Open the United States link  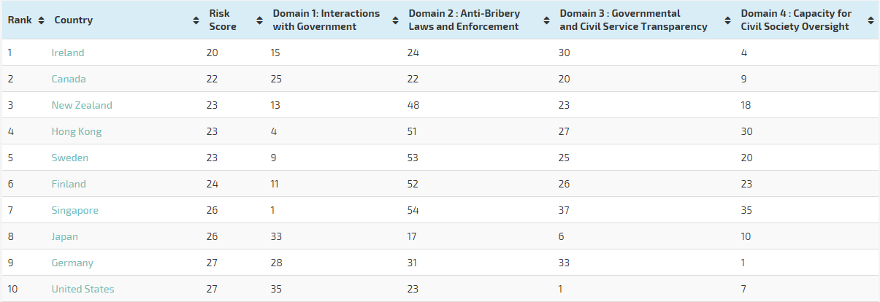[x=83, y=289]
